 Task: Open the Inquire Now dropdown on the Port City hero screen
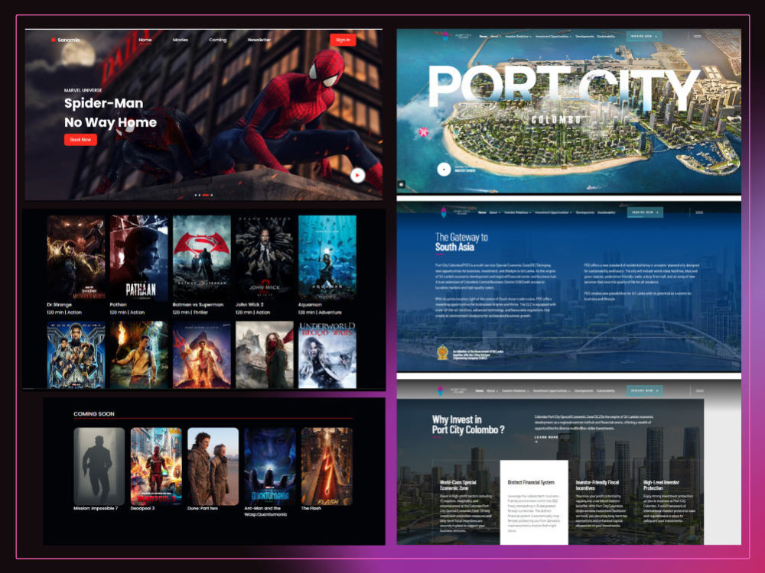[644, 37]
